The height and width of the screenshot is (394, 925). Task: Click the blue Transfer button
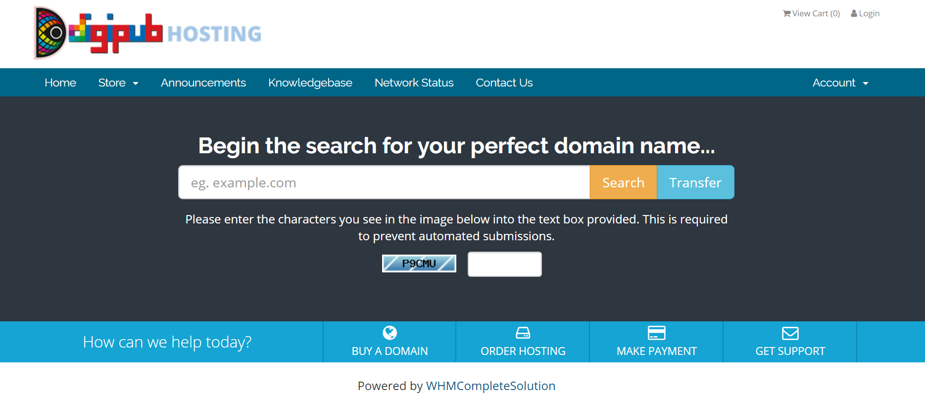coord(695,182)
